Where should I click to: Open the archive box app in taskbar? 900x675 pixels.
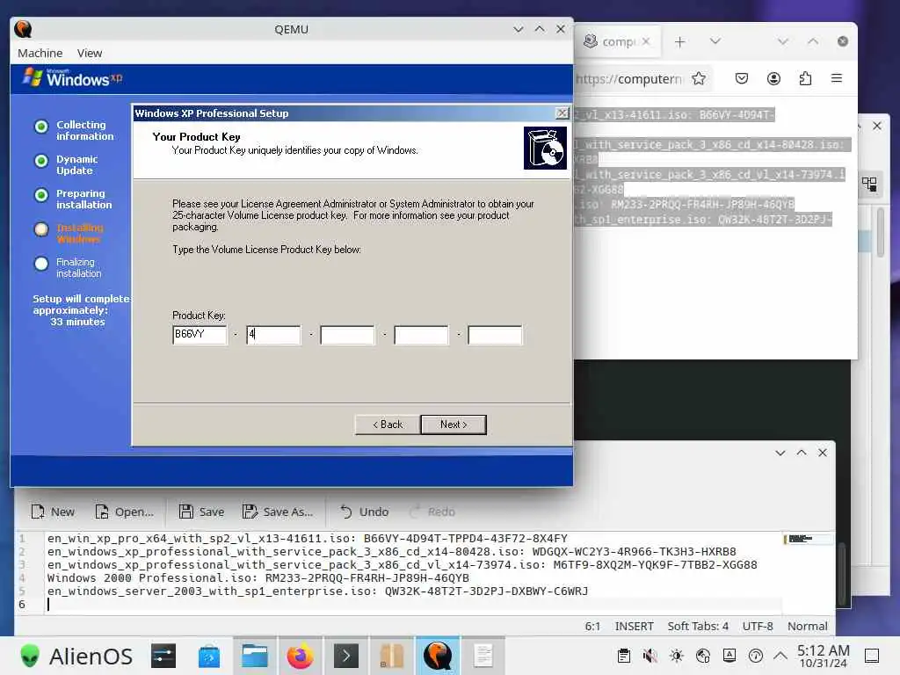pyautogui.click(x=391, y=656)
